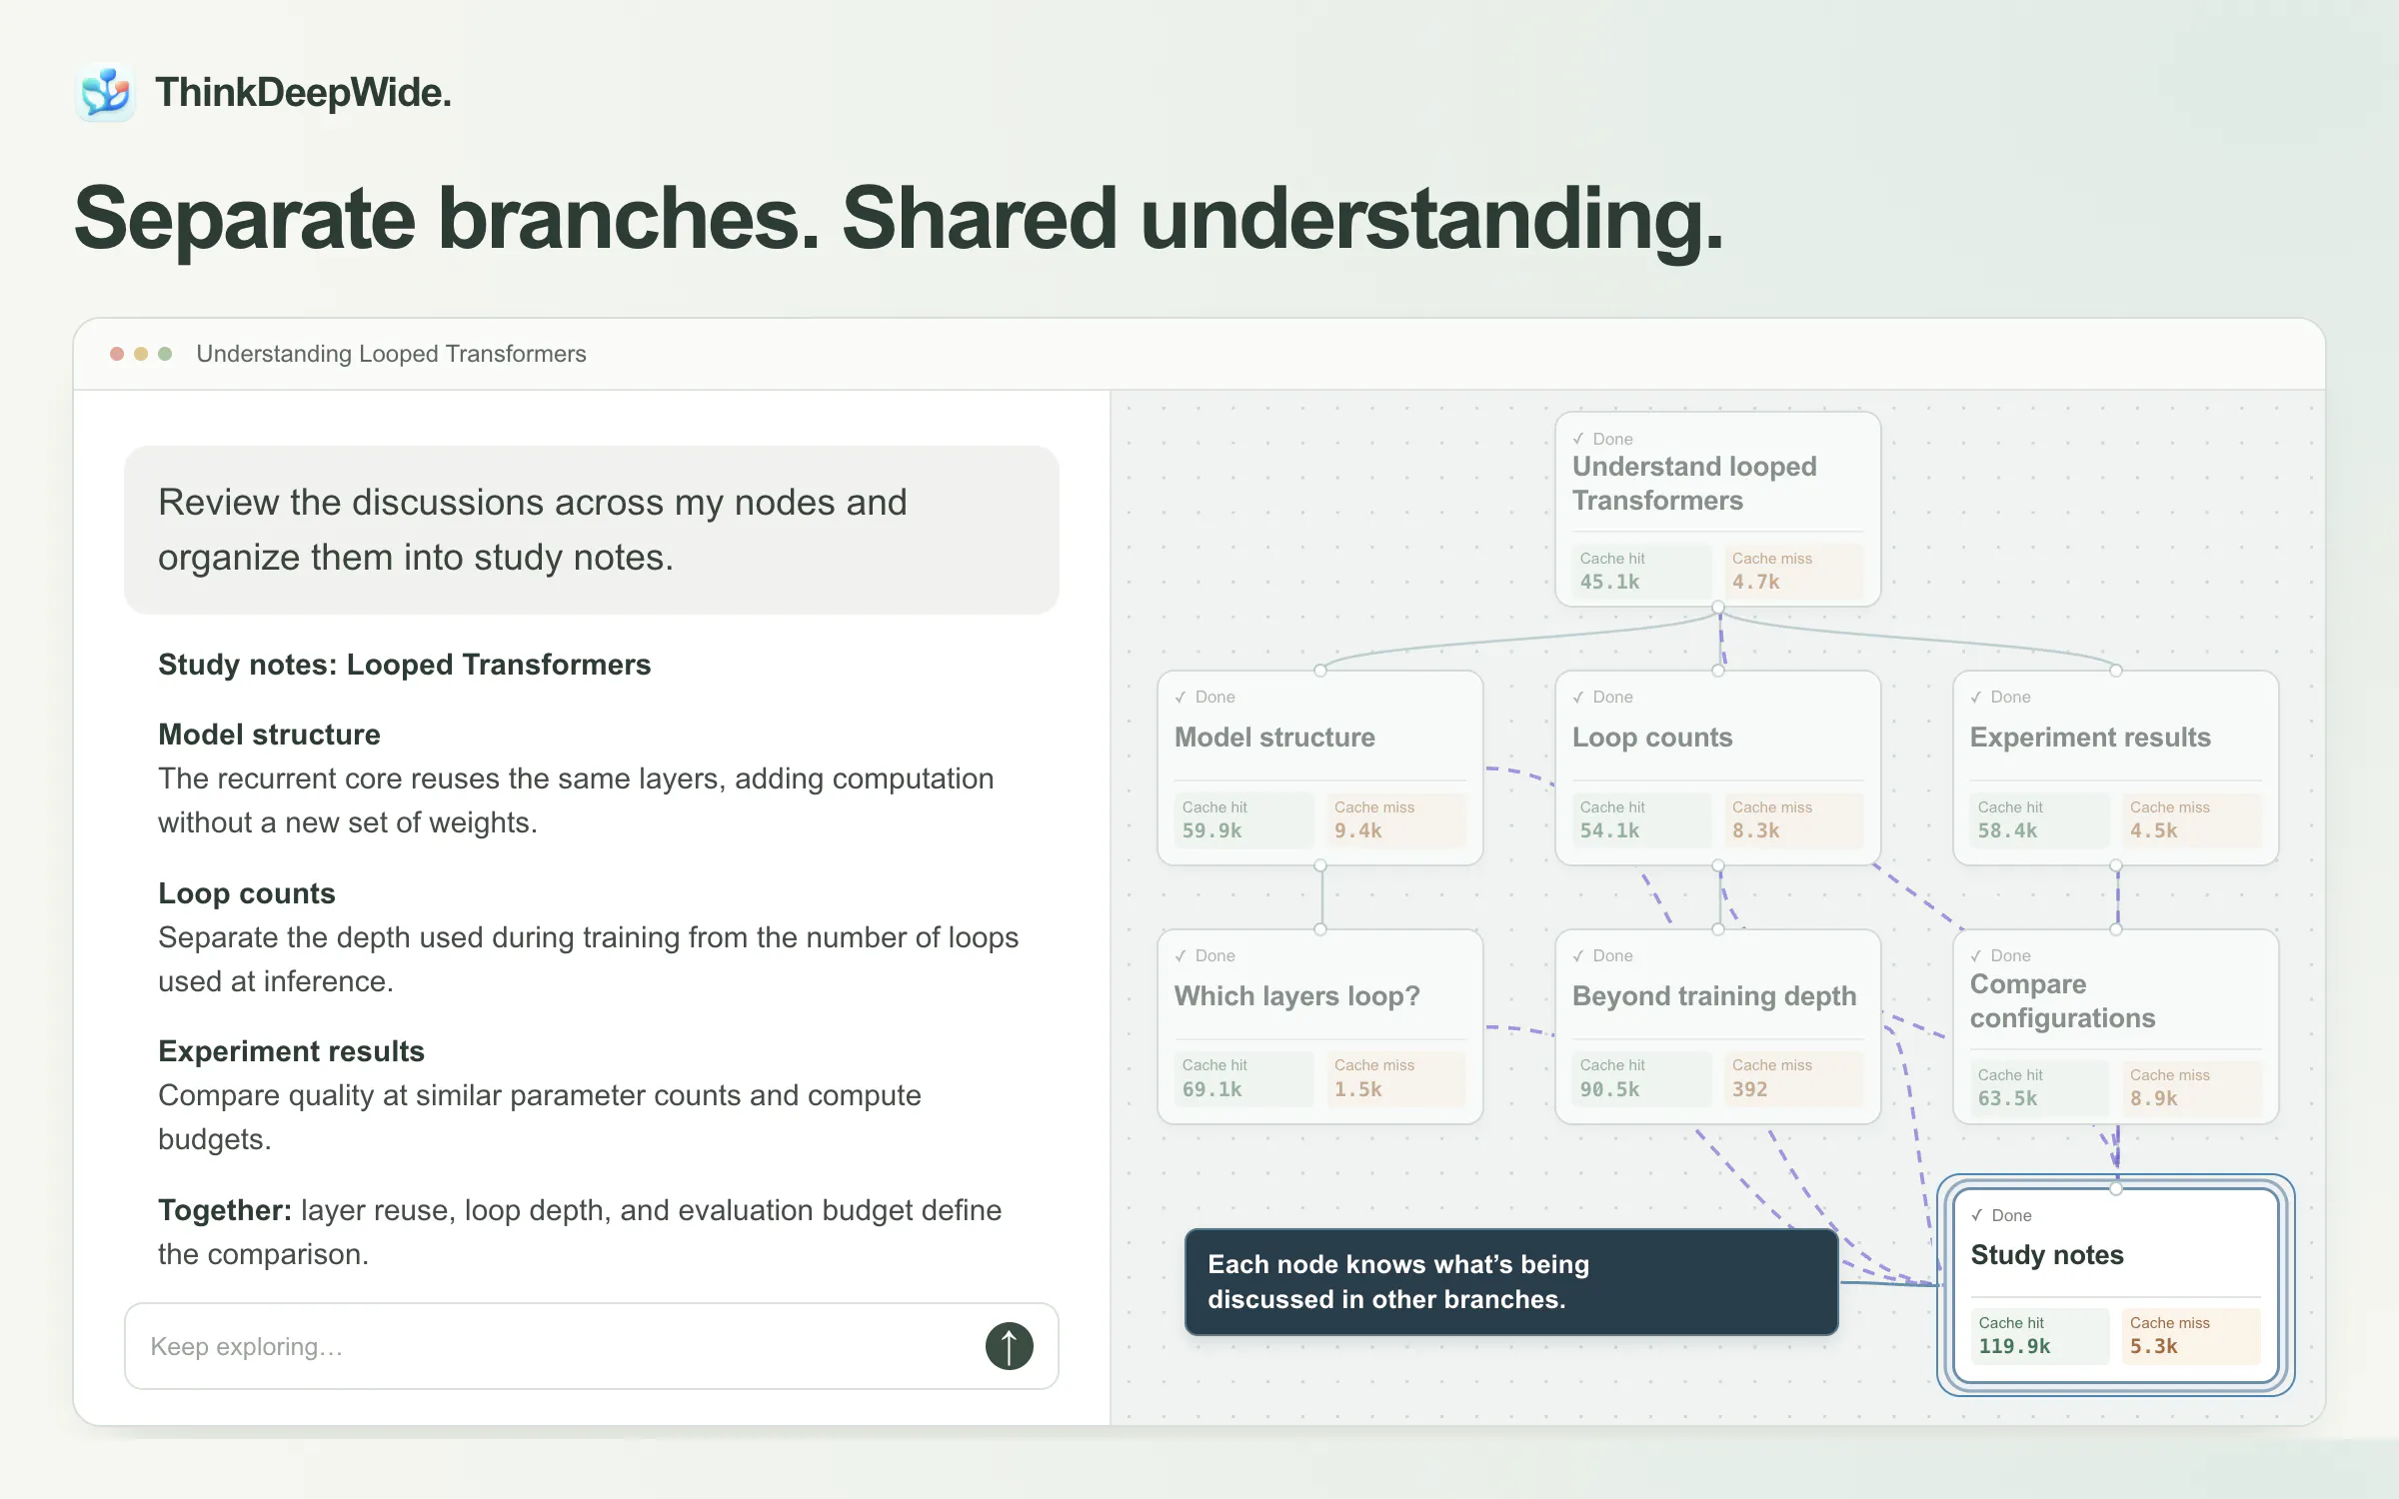Click the cache miss value 8.3k
Viewport: 2399px width, 1499px height.
tap(1755, 830)
